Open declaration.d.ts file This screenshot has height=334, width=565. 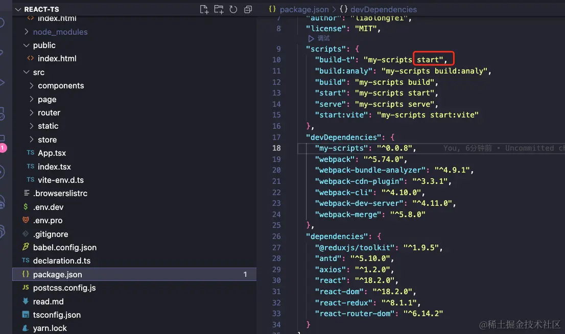[62, 261]
